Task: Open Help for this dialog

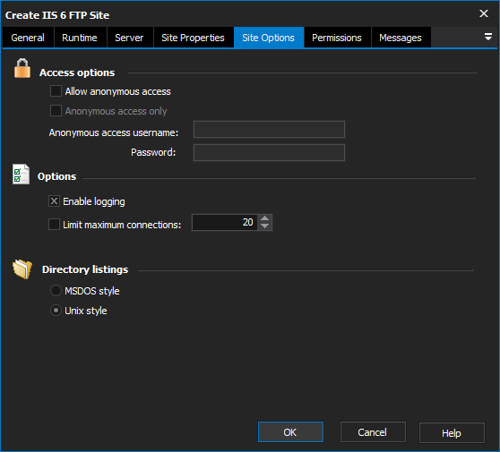Action: [452, 433]
